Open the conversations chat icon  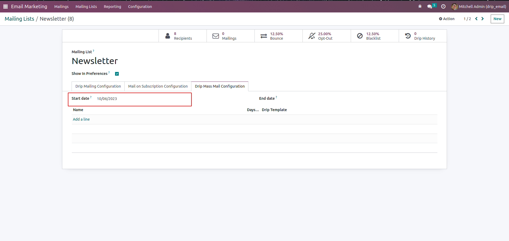click(x=430, y=7)
